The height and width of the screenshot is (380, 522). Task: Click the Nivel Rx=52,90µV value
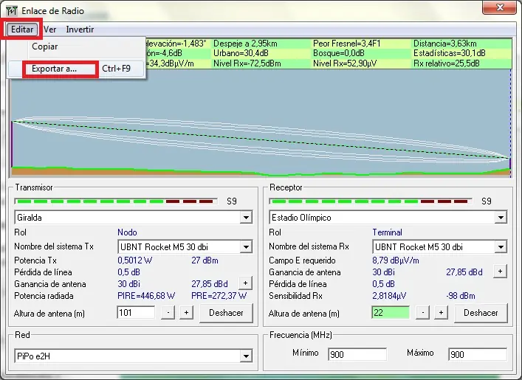(x=345, y=63)
